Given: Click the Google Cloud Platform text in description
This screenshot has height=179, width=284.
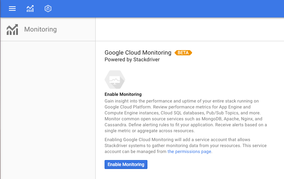Looking at the screenshot, I should click(125, 107).
